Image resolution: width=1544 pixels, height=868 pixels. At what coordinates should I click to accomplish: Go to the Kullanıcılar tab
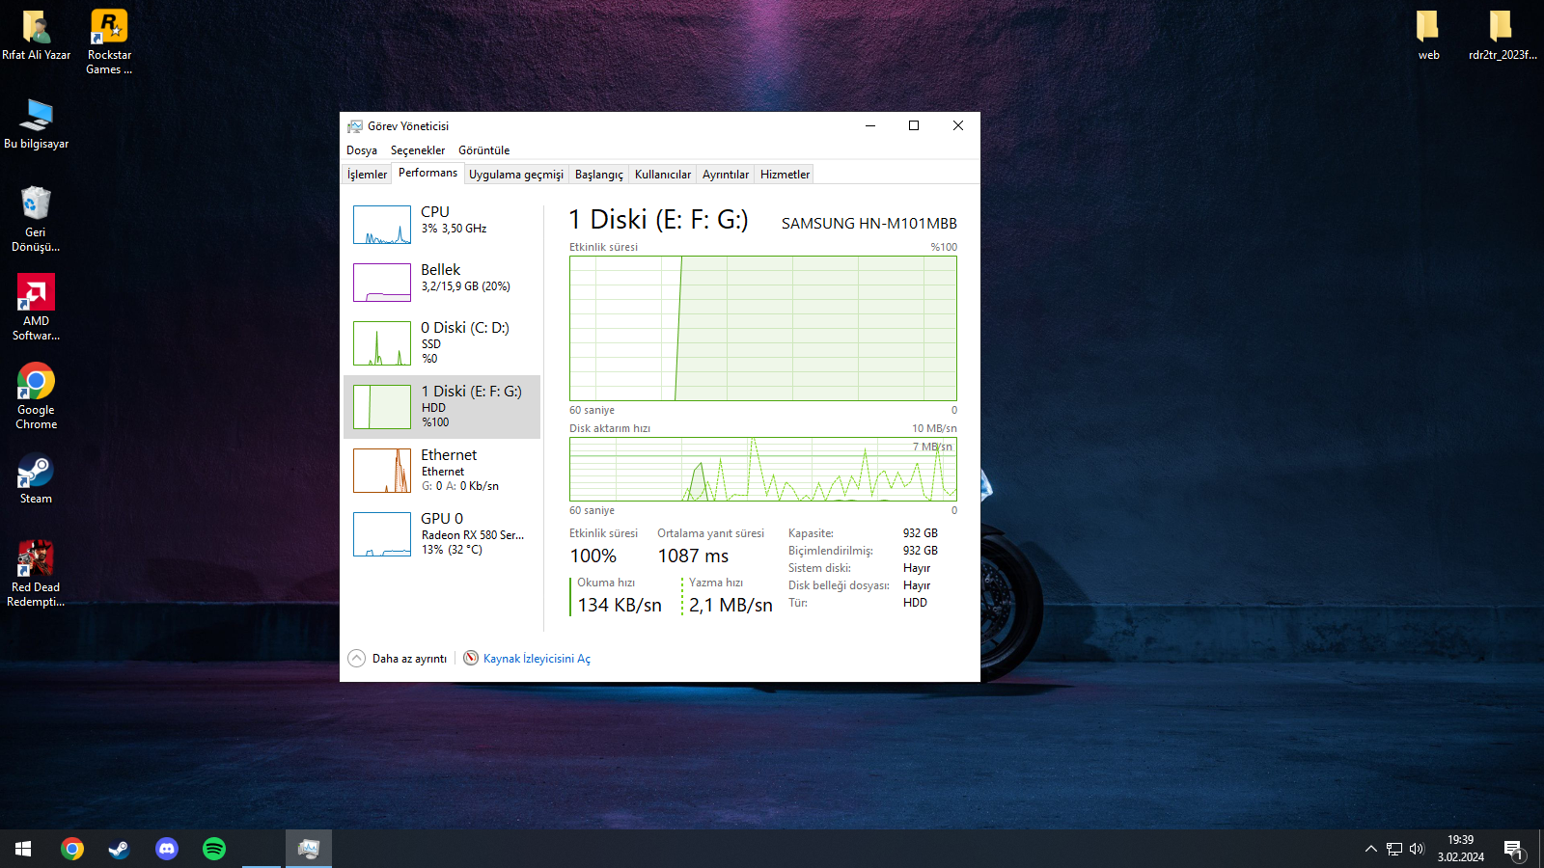tap(663, 175)
